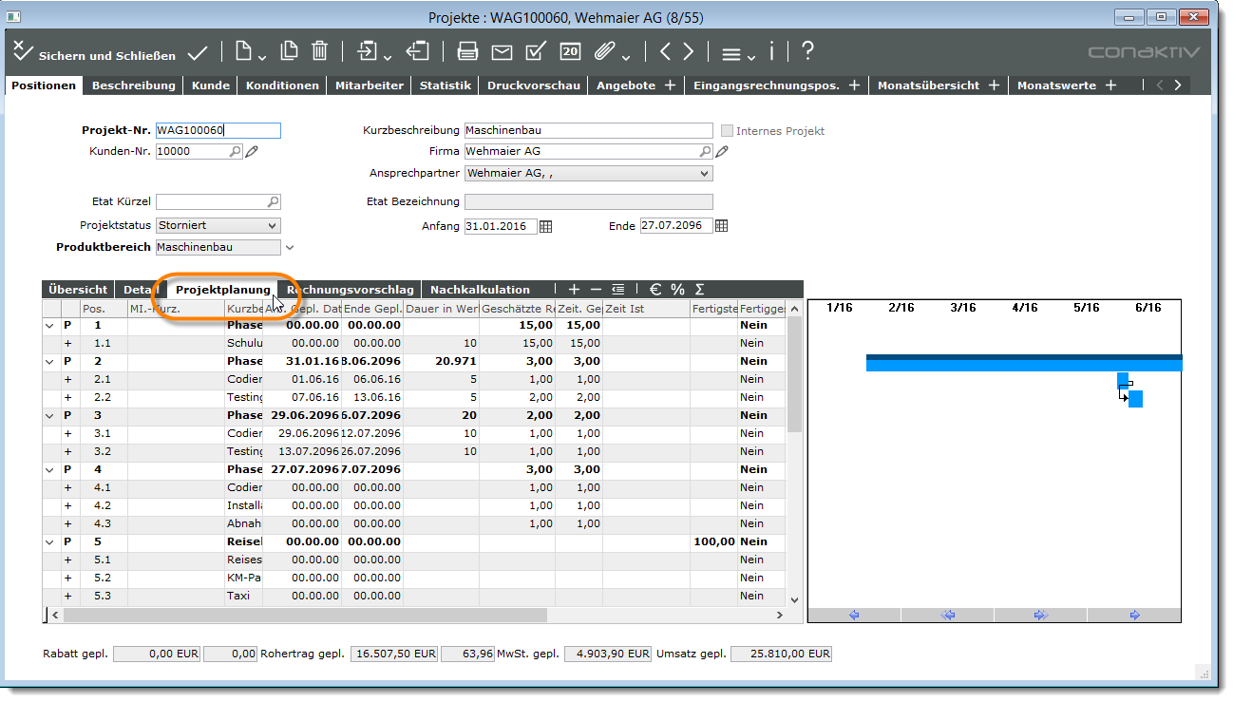
Task: Click the Kurzbeschreibung input field
Action: (587, 131)
